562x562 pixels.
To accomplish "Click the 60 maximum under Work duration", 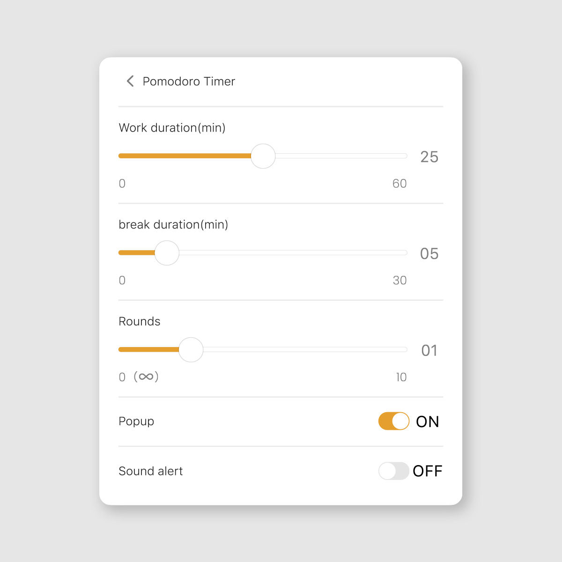I will click(400, 184).
